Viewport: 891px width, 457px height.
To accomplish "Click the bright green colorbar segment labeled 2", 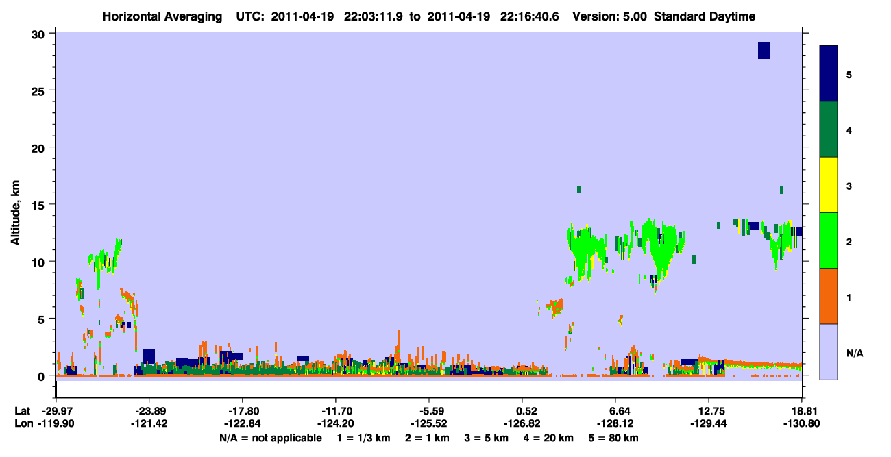I will point(829,240).
